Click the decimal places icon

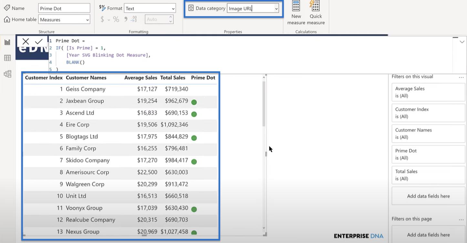134,19
